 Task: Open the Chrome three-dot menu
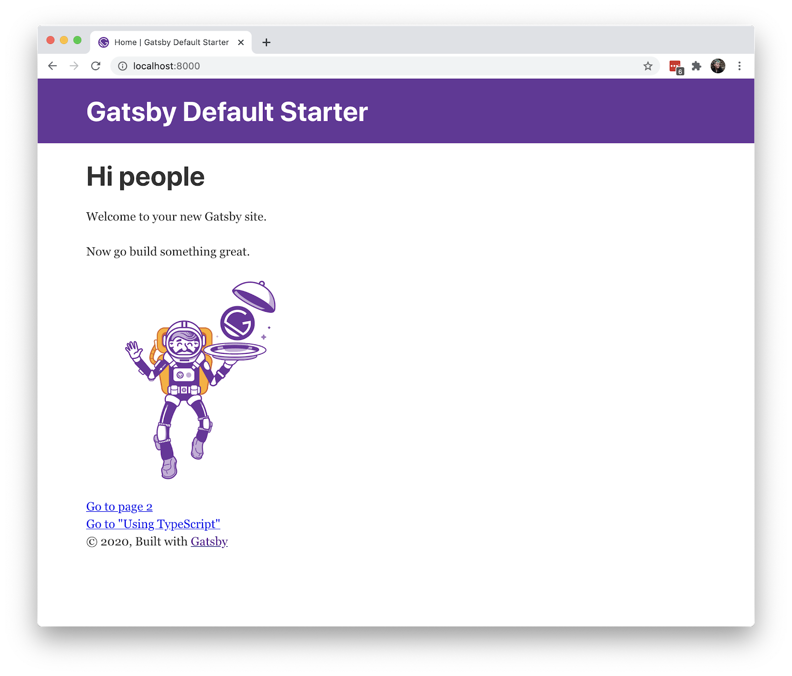click(739, 66)
